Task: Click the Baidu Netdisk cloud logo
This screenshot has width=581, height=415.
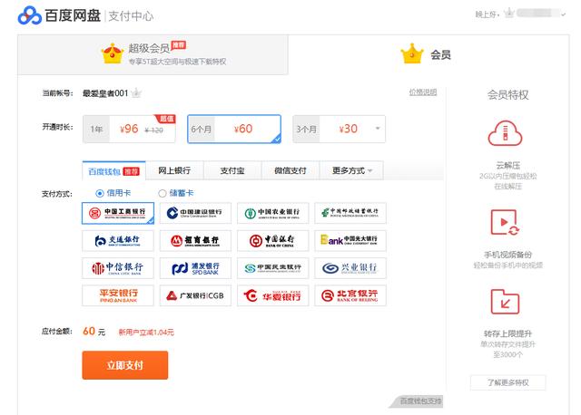Action: tap(30, 15)
